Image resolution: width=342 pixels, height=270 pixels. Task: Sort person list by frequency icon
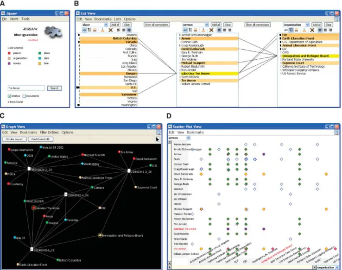tap(190, 30)
